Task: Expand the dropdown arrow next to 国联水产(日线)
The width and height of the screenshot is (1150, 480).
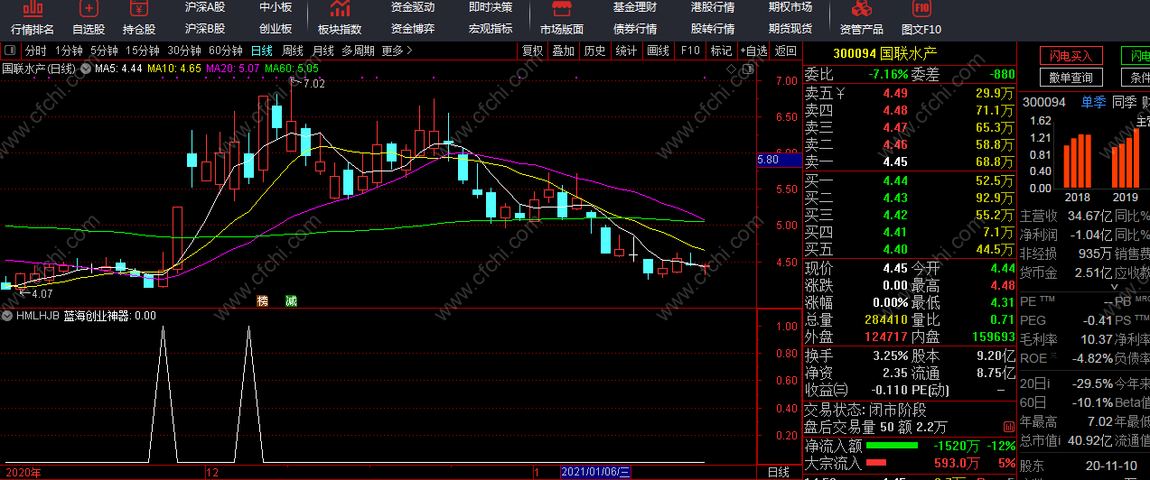Action: (86, 68)
